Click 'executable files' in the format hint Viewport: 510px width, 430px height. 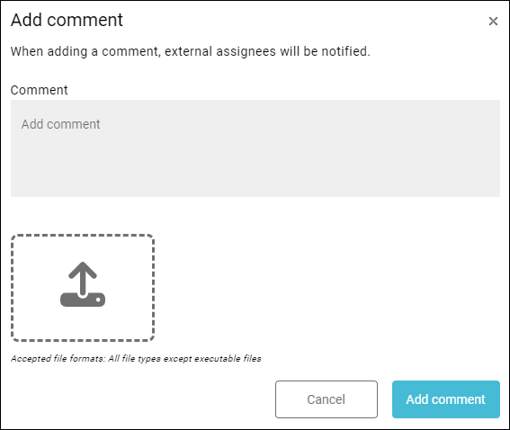coord(228,358)
